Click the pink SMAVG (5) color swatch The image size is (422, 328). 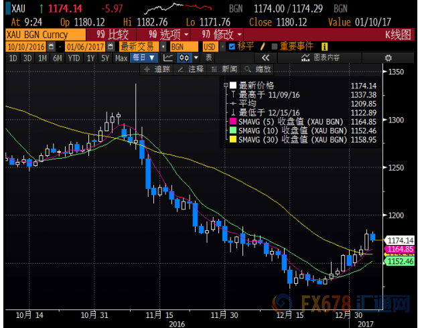[x=232, y=120]
